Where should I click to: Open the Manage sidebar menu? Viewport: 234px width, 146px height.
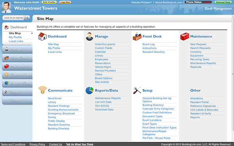point(17,49)
